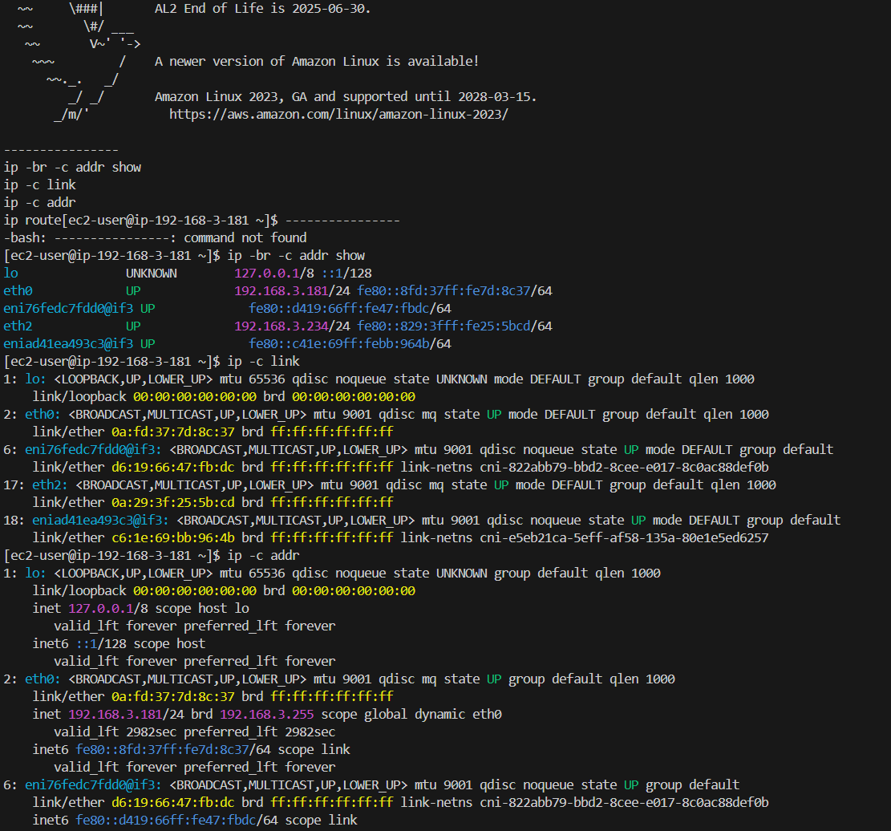Select IPv6 address fe80::829:3fff:fe25:5bcd
Image resolution: width=891 pixels, height=831 pixels.
coord(443,326)
